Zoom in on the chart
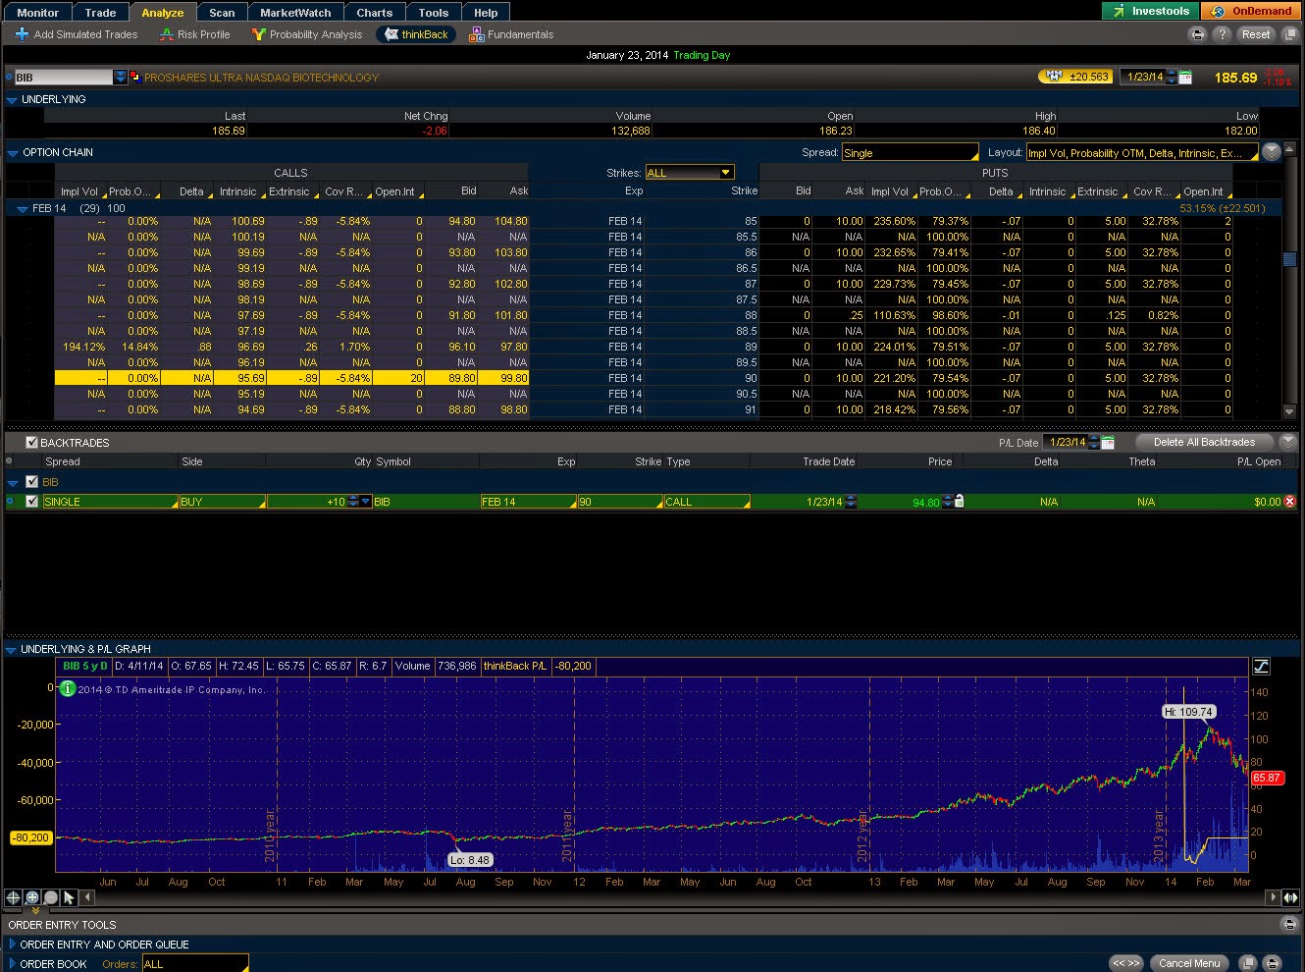 pos(32,897)
